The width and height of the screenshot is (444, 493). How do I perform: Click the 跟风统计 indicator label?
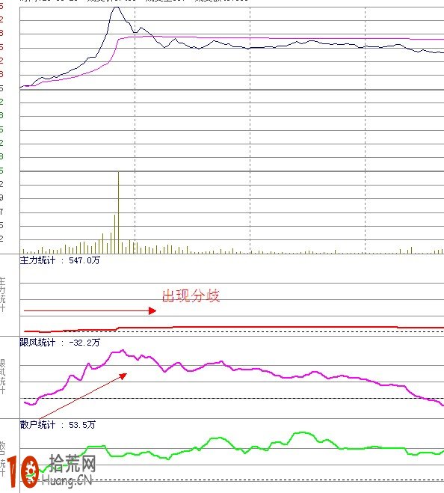click(37, 343)
